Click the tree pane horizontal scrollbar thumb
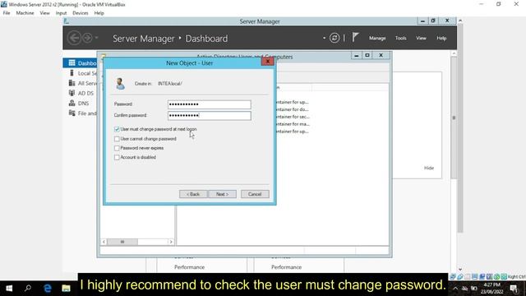 122,242
